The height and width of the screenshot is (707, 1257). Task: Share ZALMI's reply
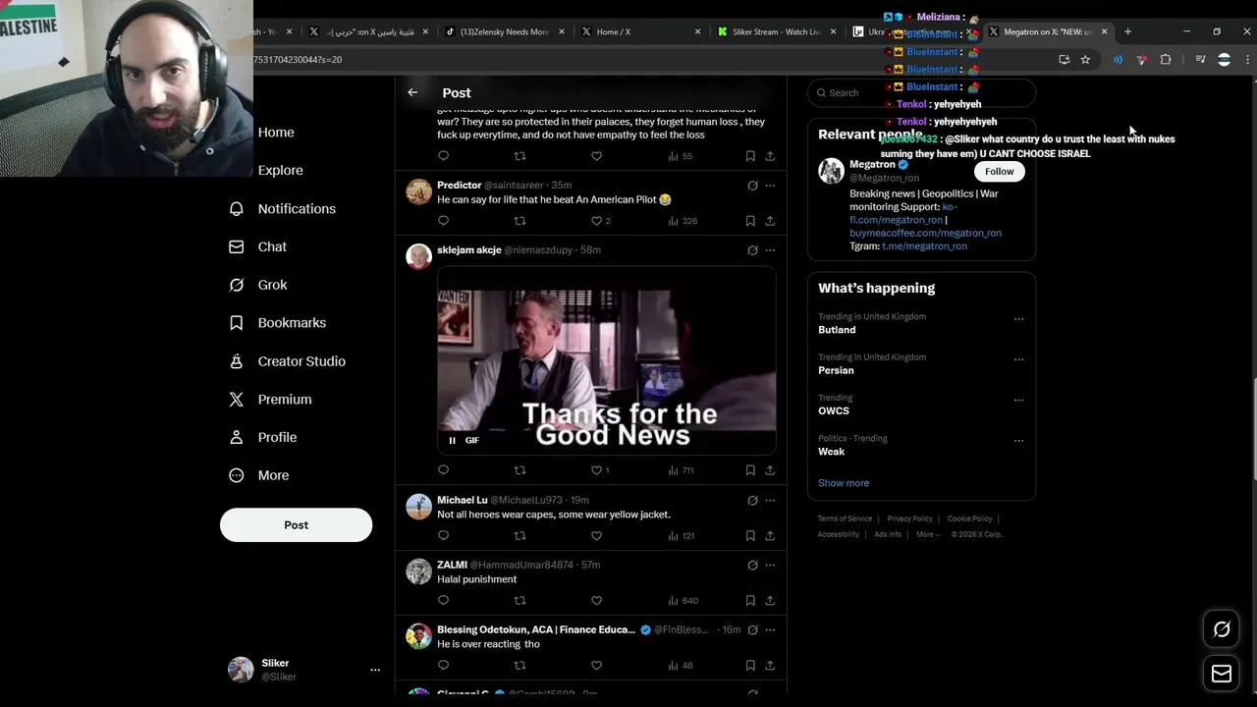click(770, 600)
